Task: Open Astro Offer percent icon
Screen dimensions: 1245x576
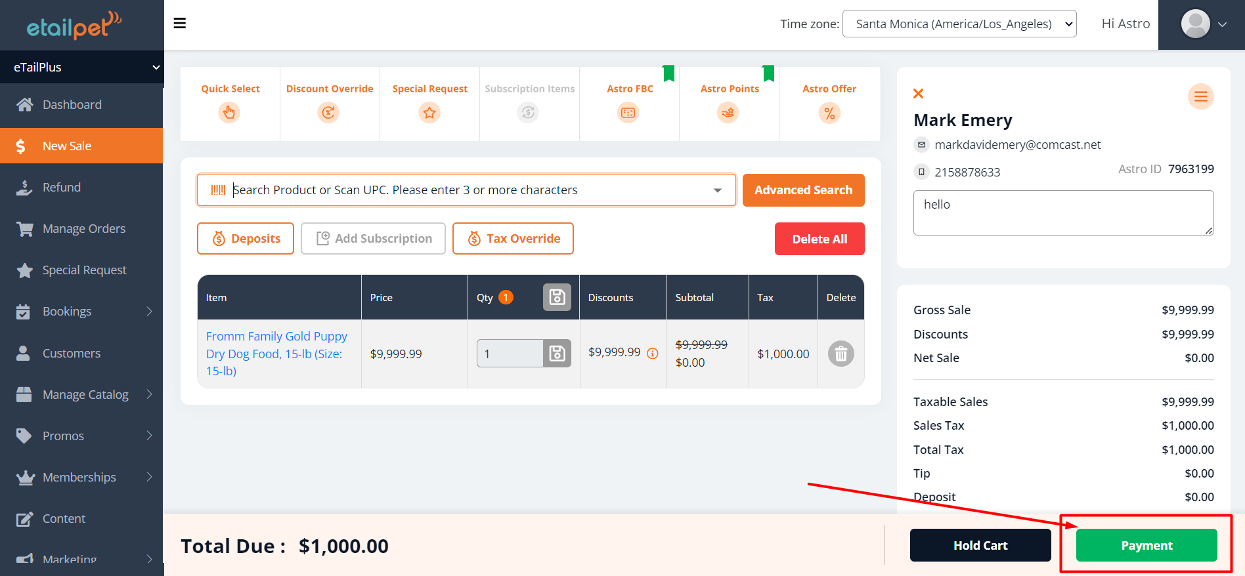Action: click(x=829, y=113)
